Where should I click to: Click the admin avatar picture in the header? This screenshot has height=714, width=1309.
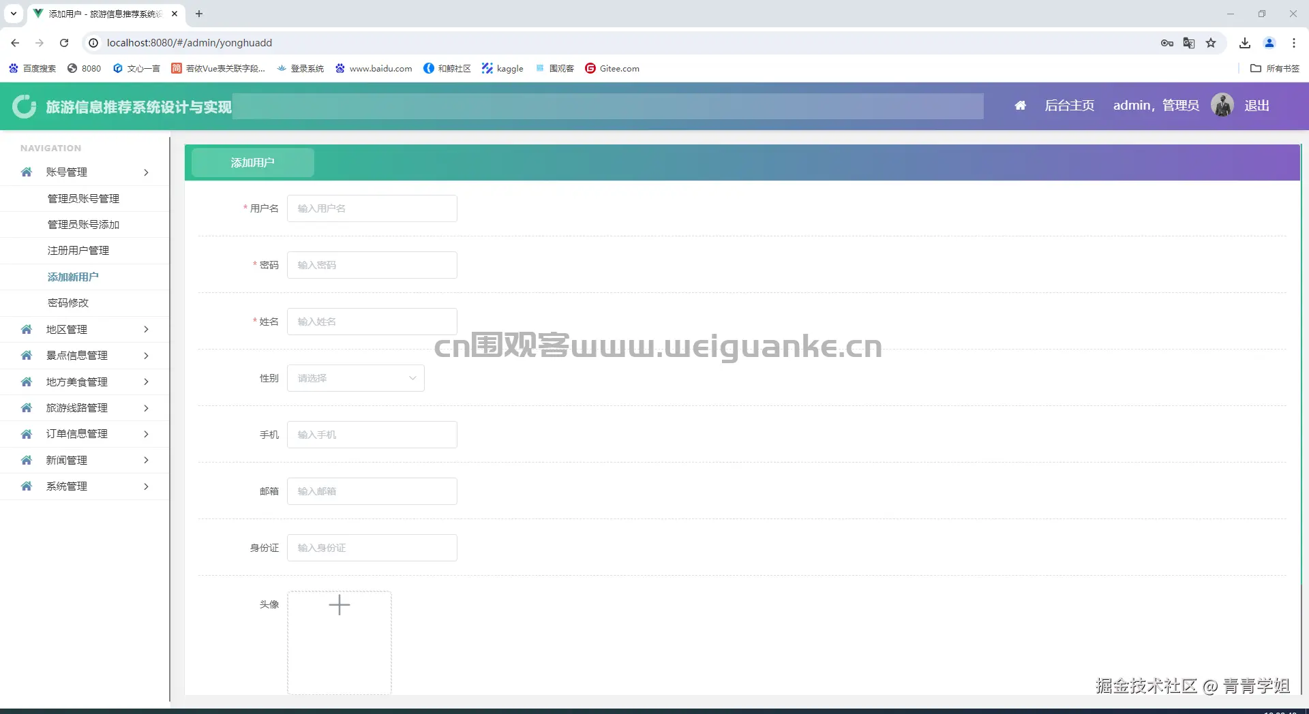pos(1222,105)
